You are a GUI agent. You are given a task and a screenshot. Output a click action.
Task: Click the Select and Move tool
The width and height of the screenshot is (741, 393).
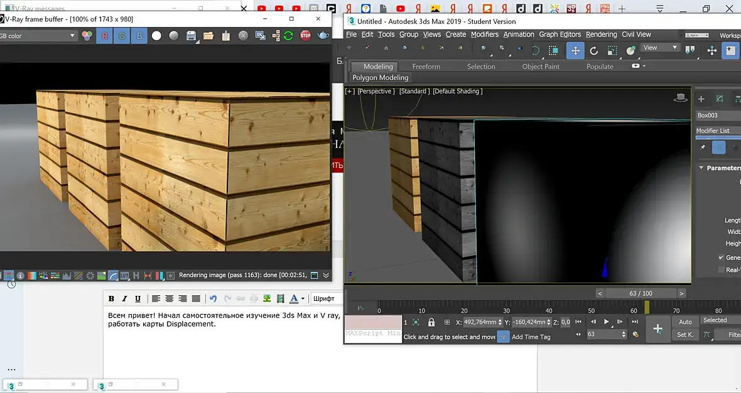coord(575,51)
